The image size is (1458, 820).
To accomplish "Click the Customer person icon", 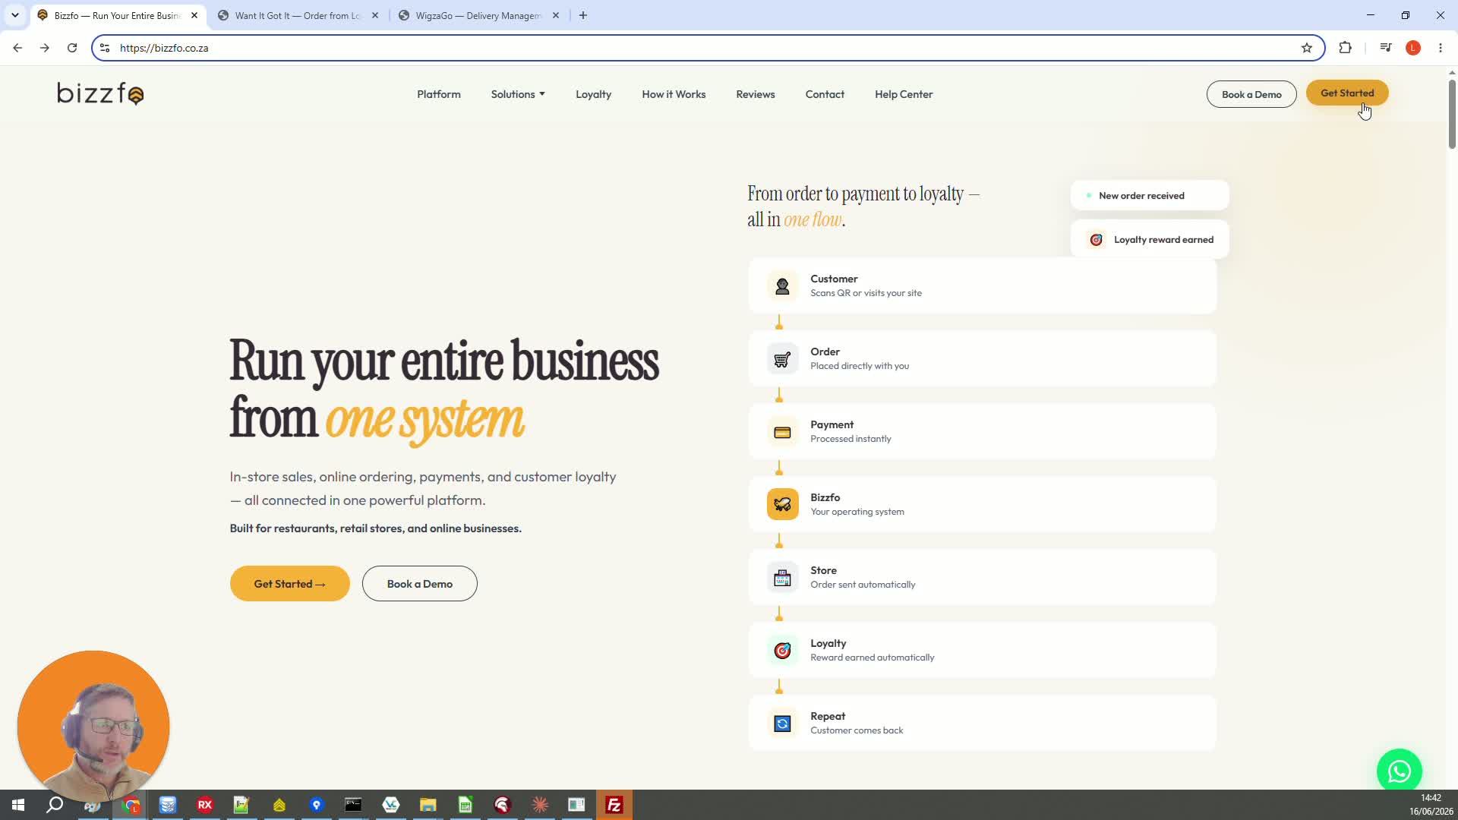I will pyautogui.click(x=782, y=286).
